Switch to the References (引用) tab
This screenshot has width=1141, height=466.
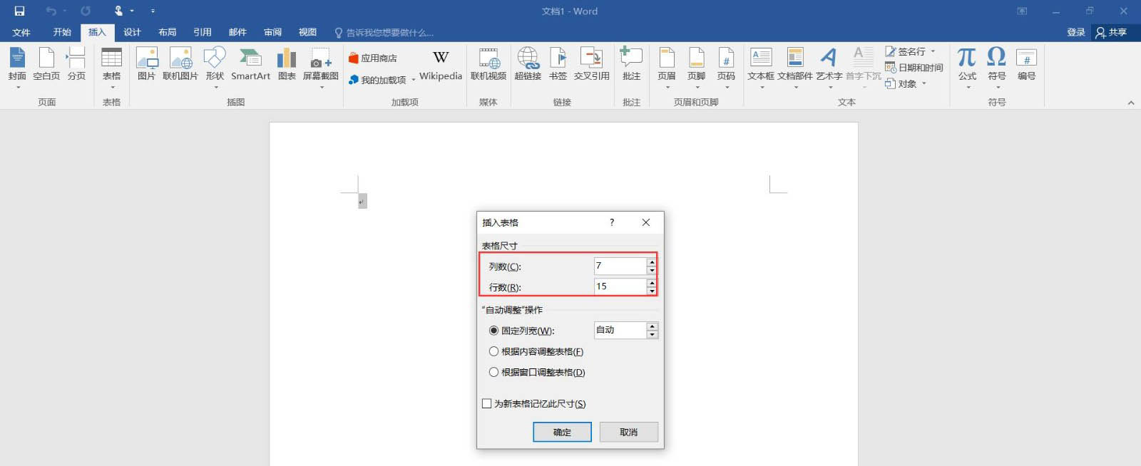pos(202,32)
